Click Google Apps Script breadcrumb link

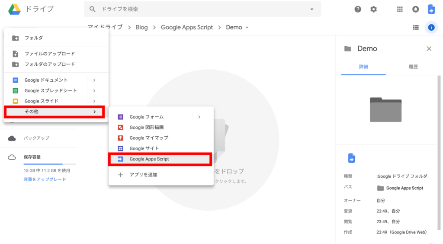pyautogui.click(x=186, y=27)
